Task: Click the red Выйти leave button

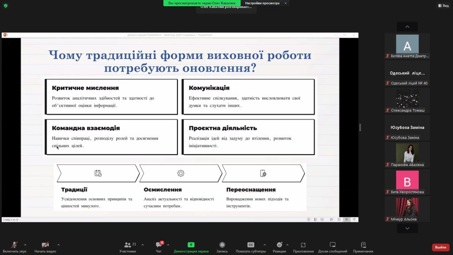Action: (x=440, y=247)
